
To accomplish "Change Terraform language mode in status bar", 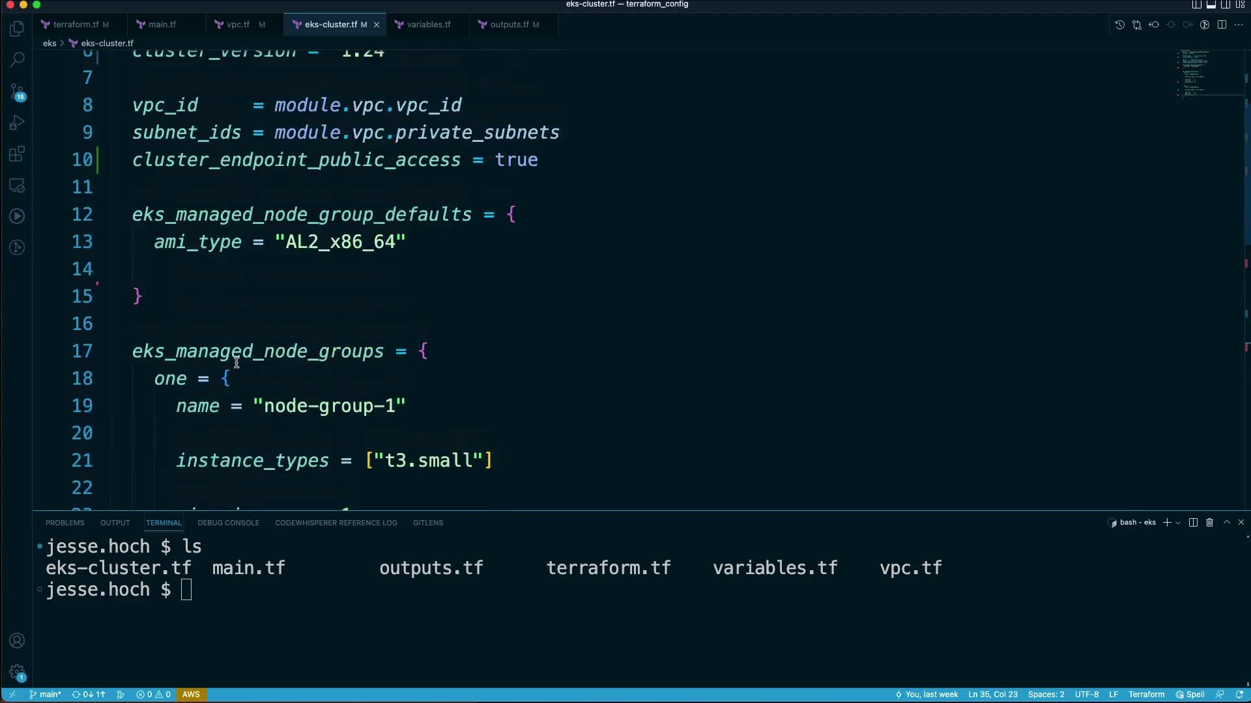I will click(1146, 695).
